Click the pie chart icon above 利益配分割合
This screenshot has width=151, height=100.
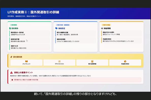(125, 61)
